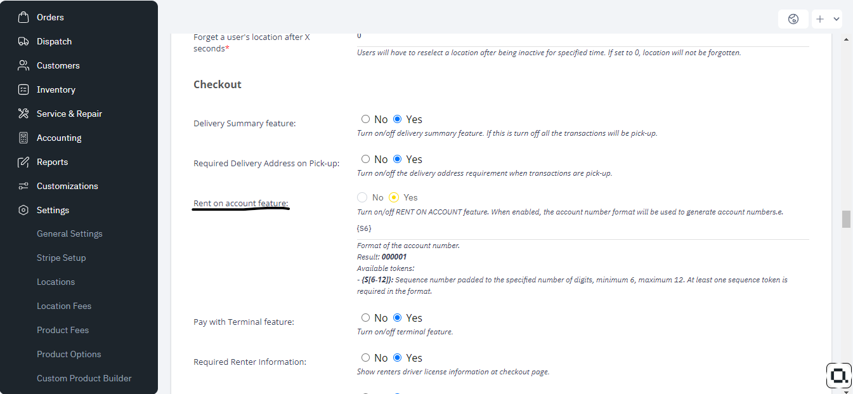The height and width of the screenshot is (394, 853).
Task: Select the Reports pencil icon
Action: coord(23,161)
